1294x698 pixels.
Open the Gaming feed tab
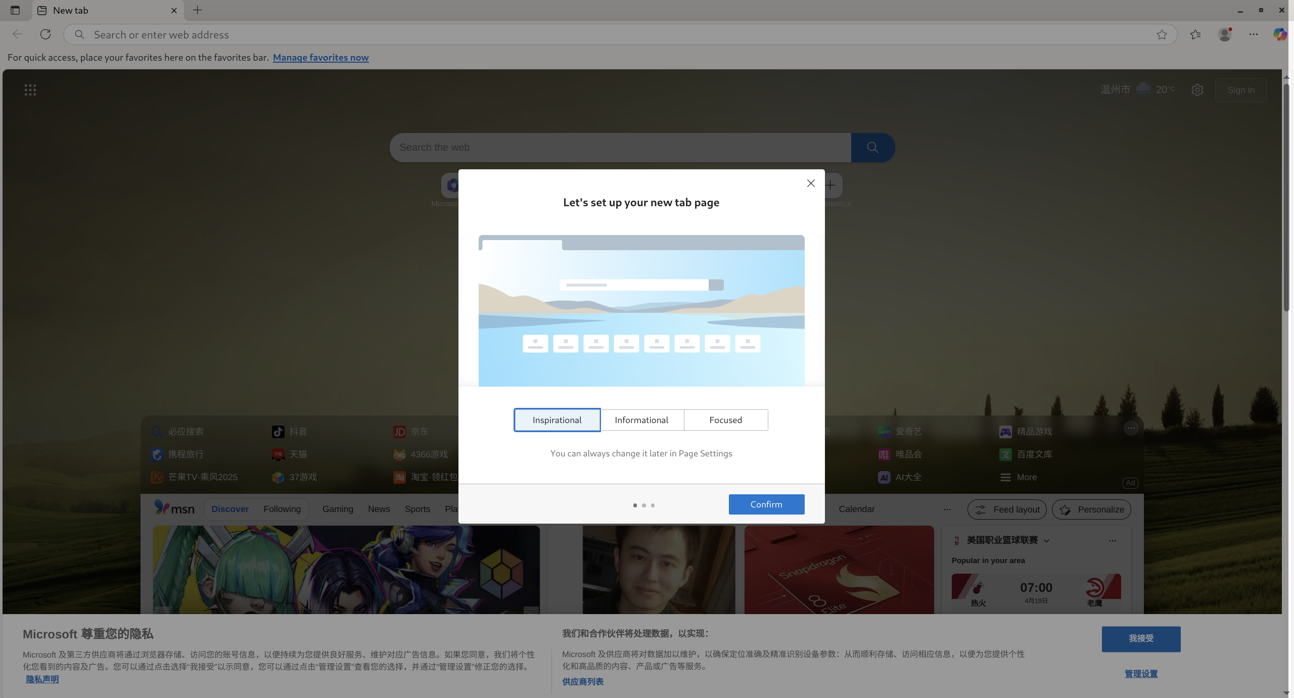338,509
